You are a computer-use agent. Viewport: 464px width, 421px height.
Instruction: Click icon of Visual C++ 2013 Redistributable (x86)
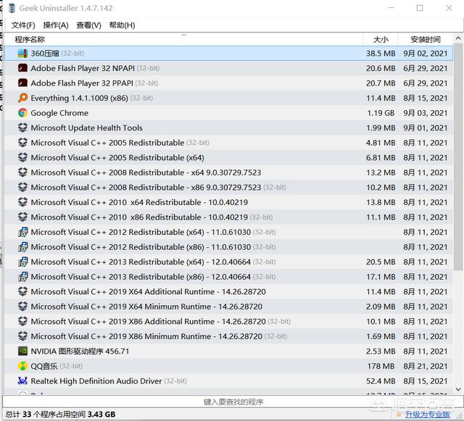click(x=22, y=277)
